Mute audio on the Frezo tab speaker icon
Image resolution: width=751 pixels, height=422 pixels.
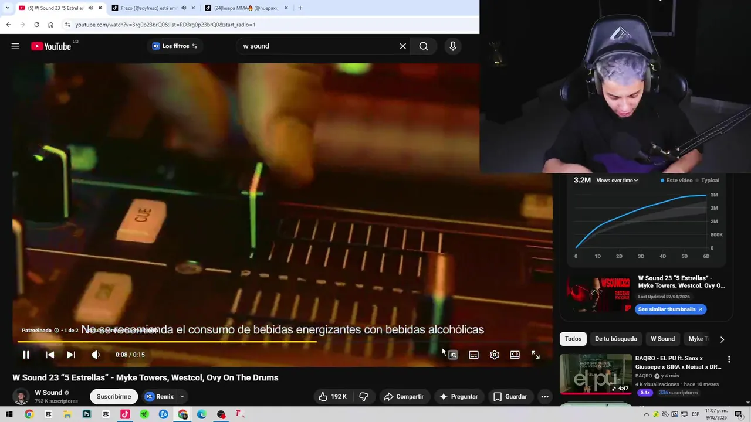point(184,8)
